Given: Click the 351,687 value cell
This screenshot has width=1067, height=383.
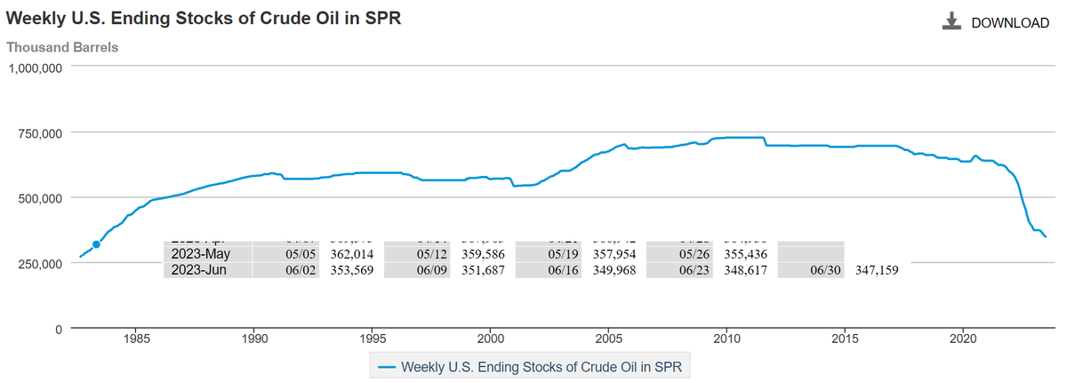Looking at the screenshot, I should coord(483,269).
